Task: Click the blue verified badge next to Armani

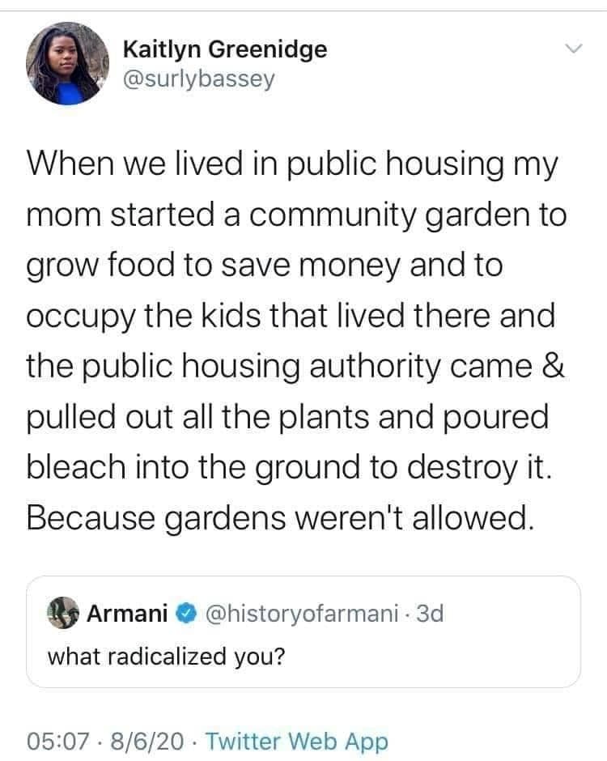Action: 186,614
